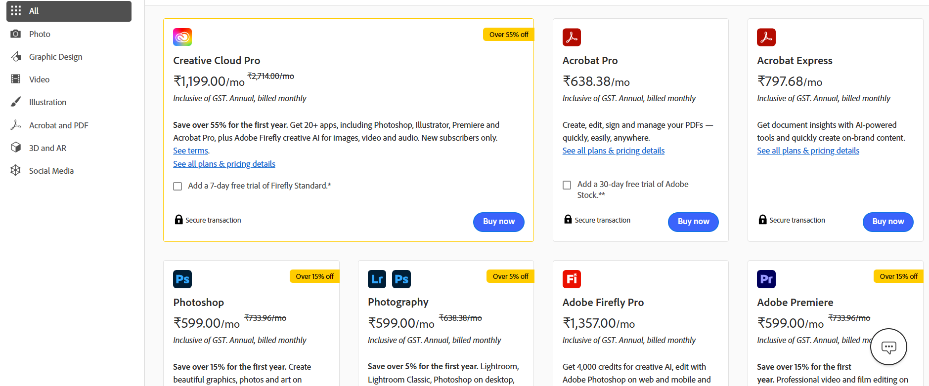
Task: Click the cube icon for 3D and AR
Action: (16, 148)
